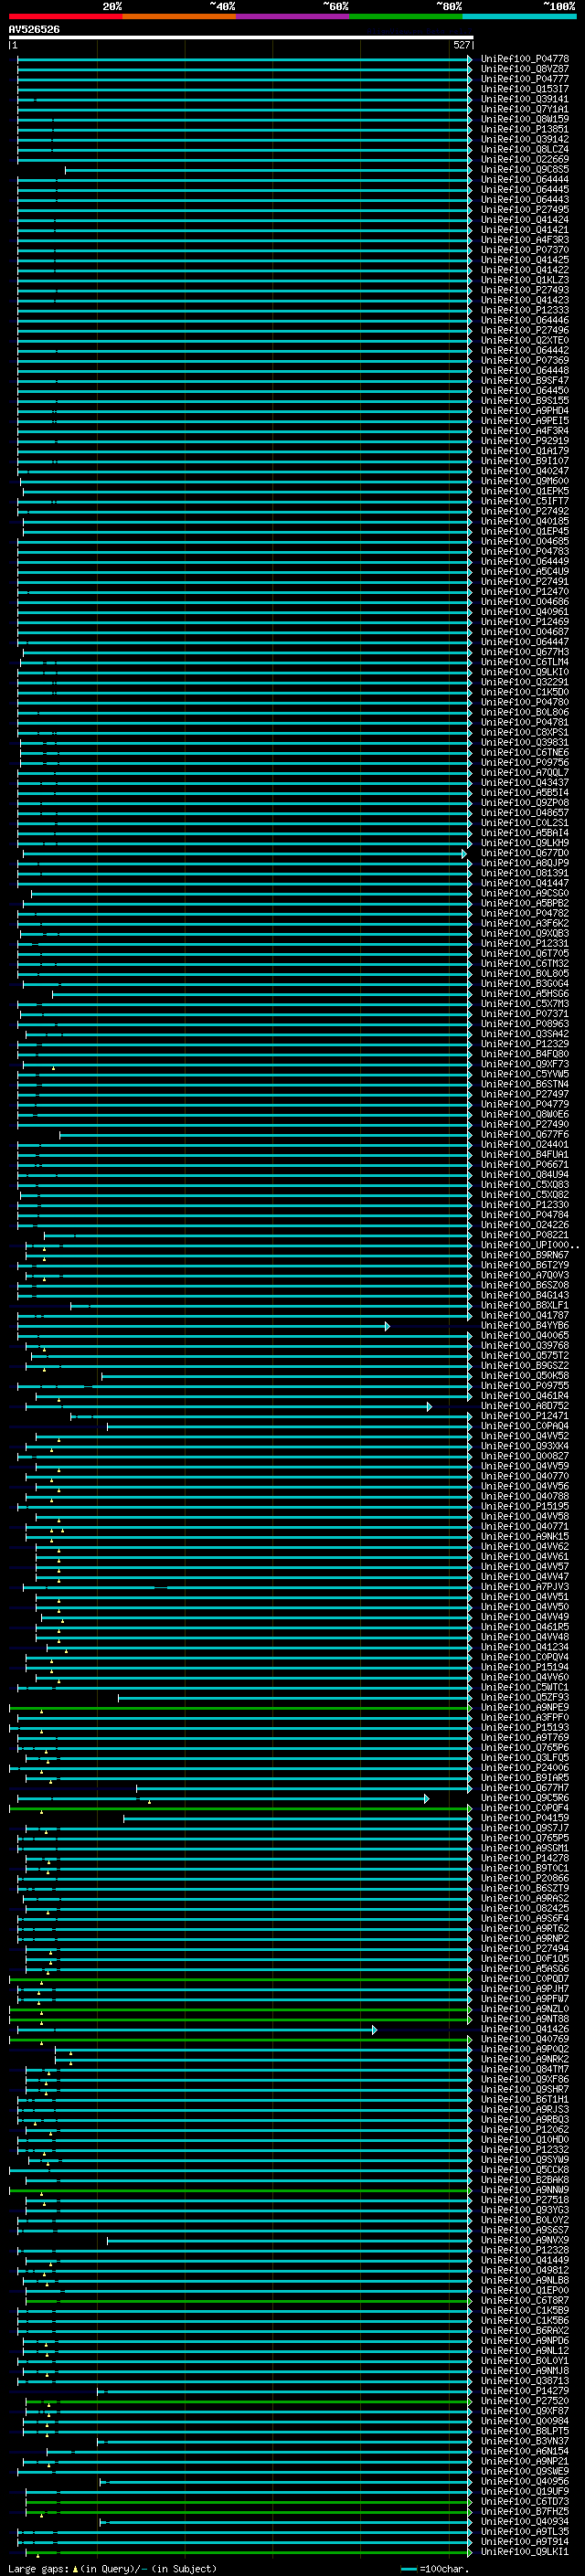Viewport: 585px width, 2576px height.
Task: Select the hit label UniRef100_P20866
Action: pyautogui.click(x=525, y=1878)
